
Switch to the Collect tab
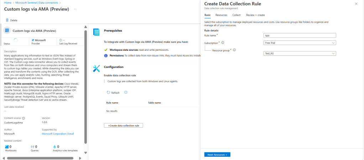[x=236, y=15]
